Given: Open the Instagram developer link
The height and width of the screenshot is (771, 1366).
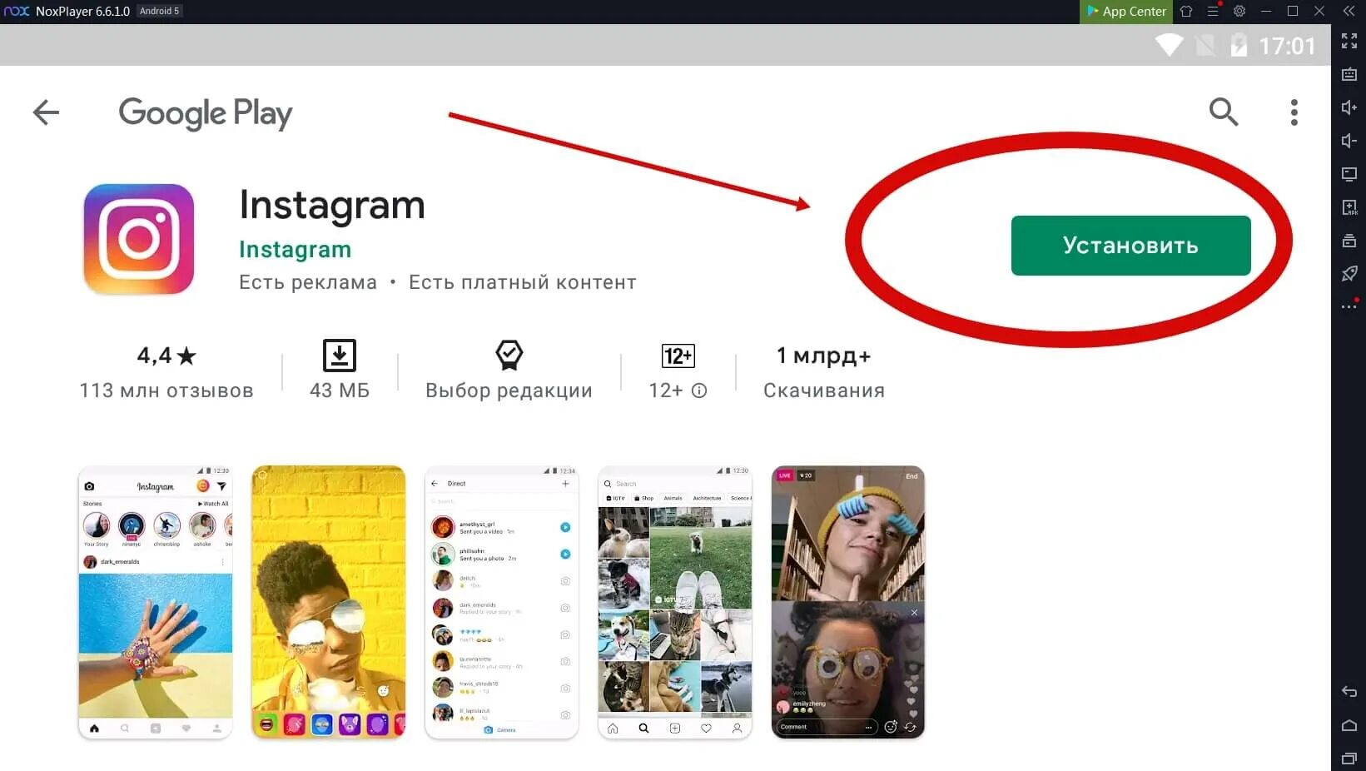Looking at the screenshot, I should [x=295, y=249].
